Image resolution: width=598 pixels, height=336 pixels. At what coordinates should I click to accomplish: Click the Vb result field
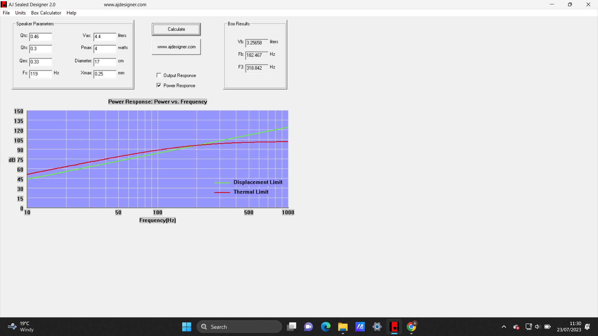pos(257,43)
